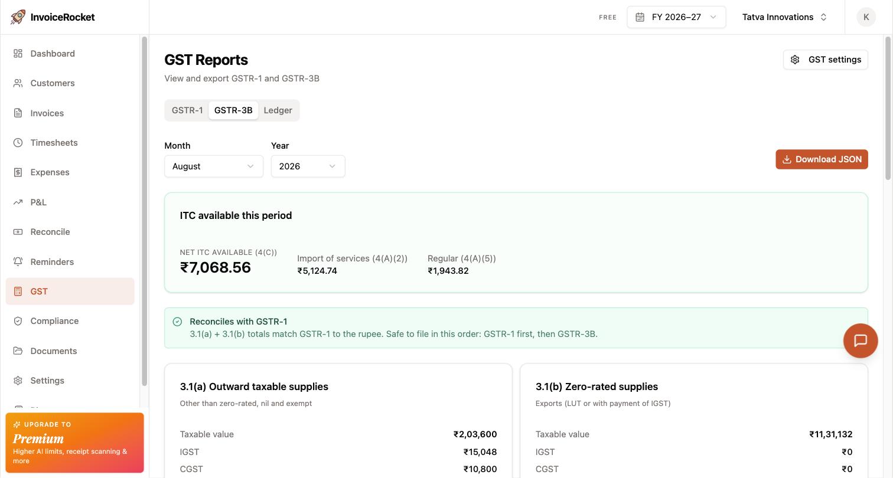Click the sparkle icon on upgrade banner
The height and width of the screenshot is (478, 893).
17,424
